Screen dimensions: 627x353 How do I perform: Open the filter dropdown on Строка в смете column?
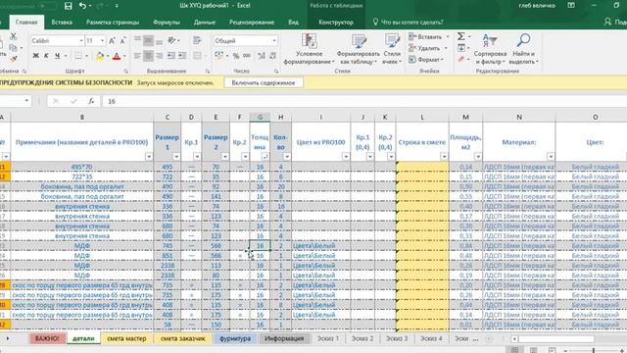(444, 157)
